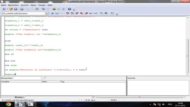Click the Compile icon

(52, 13)
